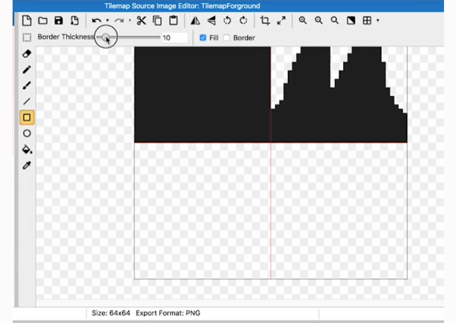Select the Eyedropper color picker
The width and height of the screenshot is (456, 323).
point(27,165)
